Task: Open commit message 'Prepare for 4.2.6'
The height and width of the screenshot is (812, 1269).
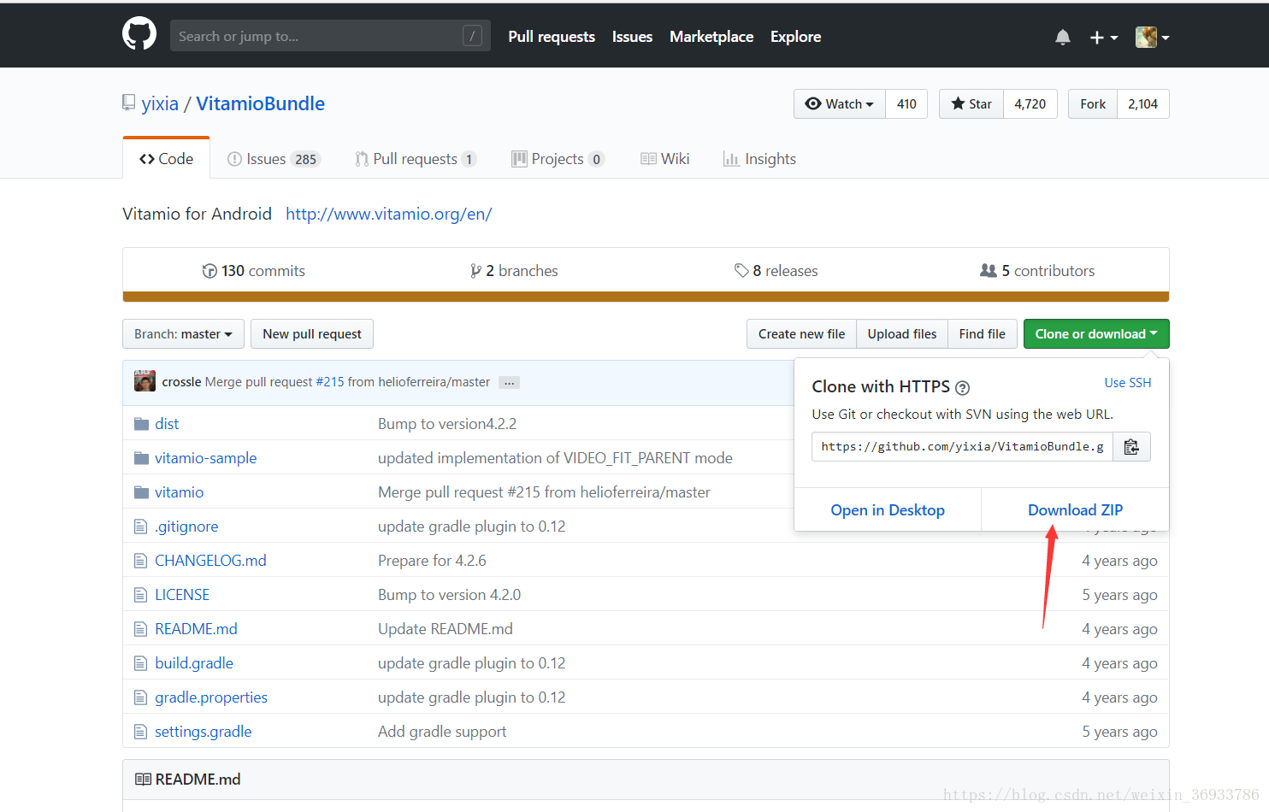Action: point(432,561)
